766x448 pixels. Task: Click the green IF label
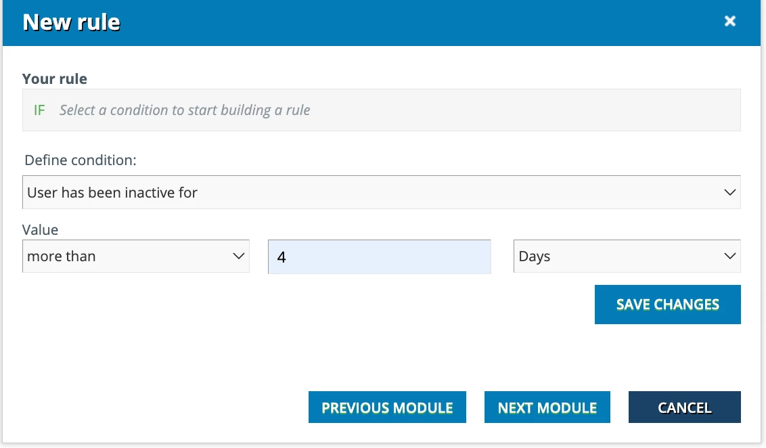(x=39, y=110)
